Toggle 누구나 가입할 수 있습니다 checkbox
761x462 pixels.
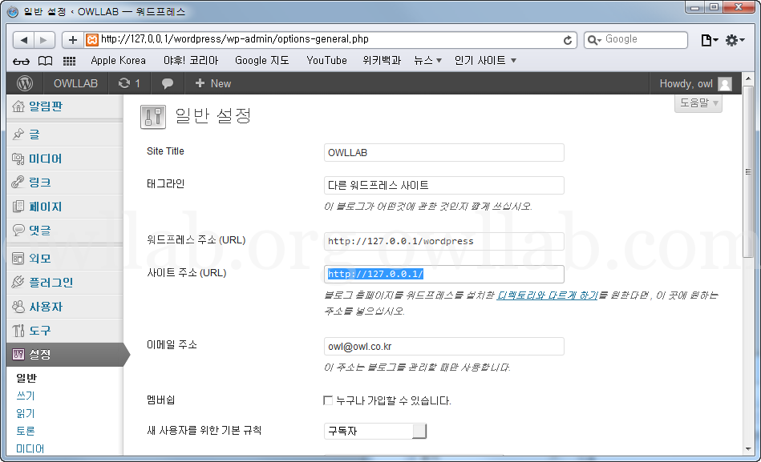328,400
